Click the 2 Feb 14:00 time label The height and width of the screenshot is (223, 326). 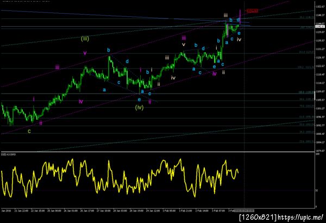(x=202, y=210)
